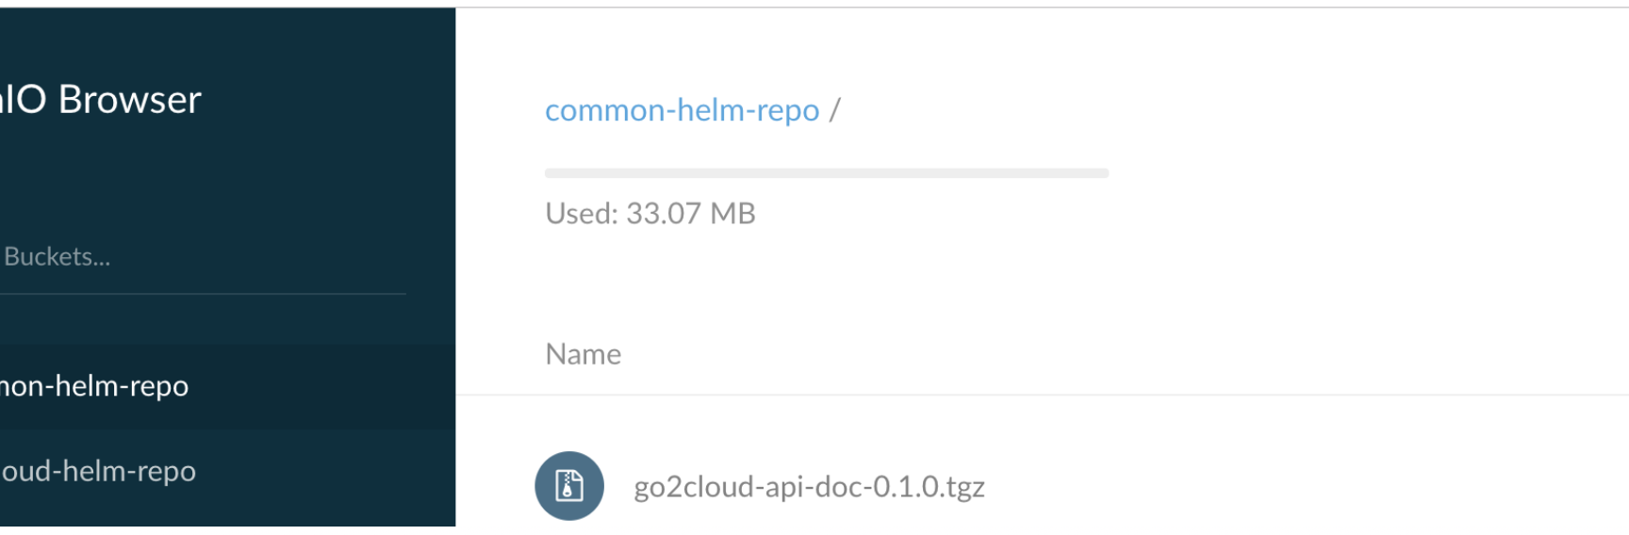Click the MinIO Browser title in sidebar
Image resolution: width=1629 pixels, height=535 pixels.
[x=104, y=100]
